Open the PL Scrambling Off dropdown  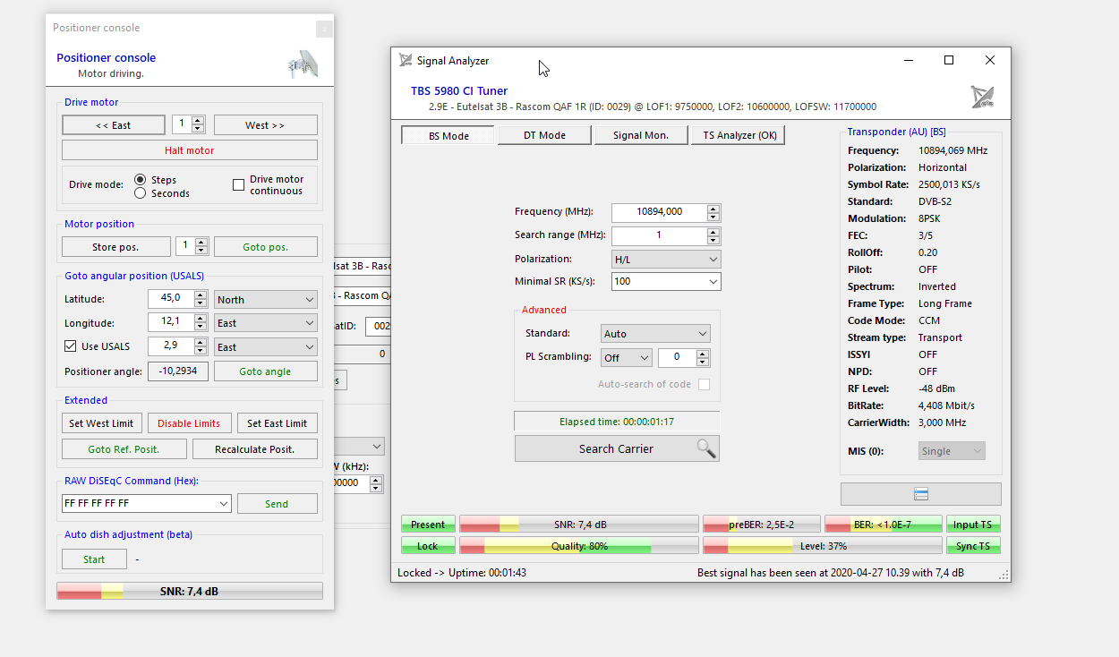[x=627, y=357]
